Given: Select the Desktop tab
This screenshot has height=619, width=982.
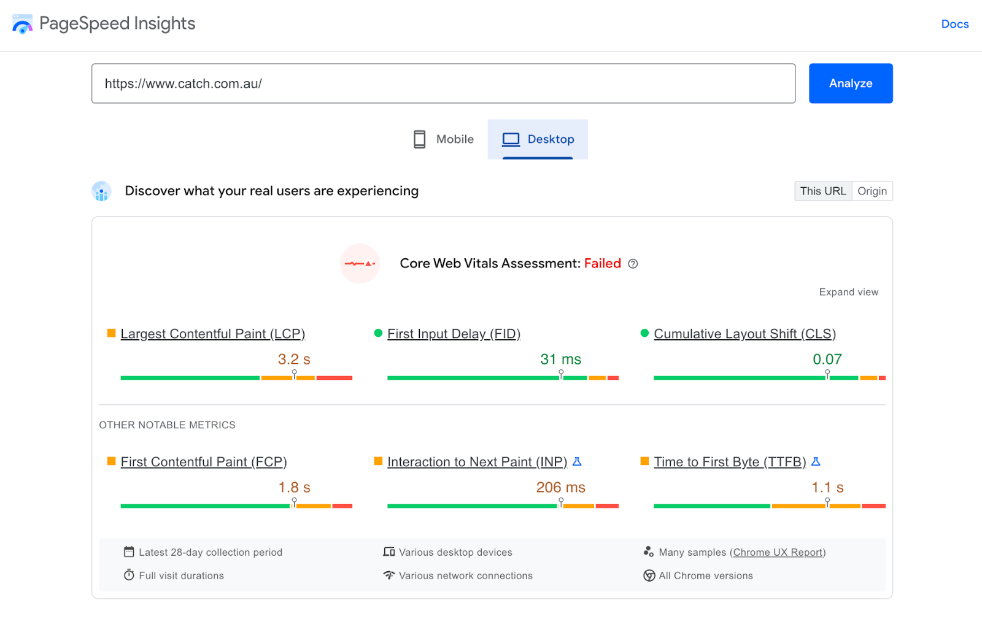Looking at the screenshot, I should 538,139.
